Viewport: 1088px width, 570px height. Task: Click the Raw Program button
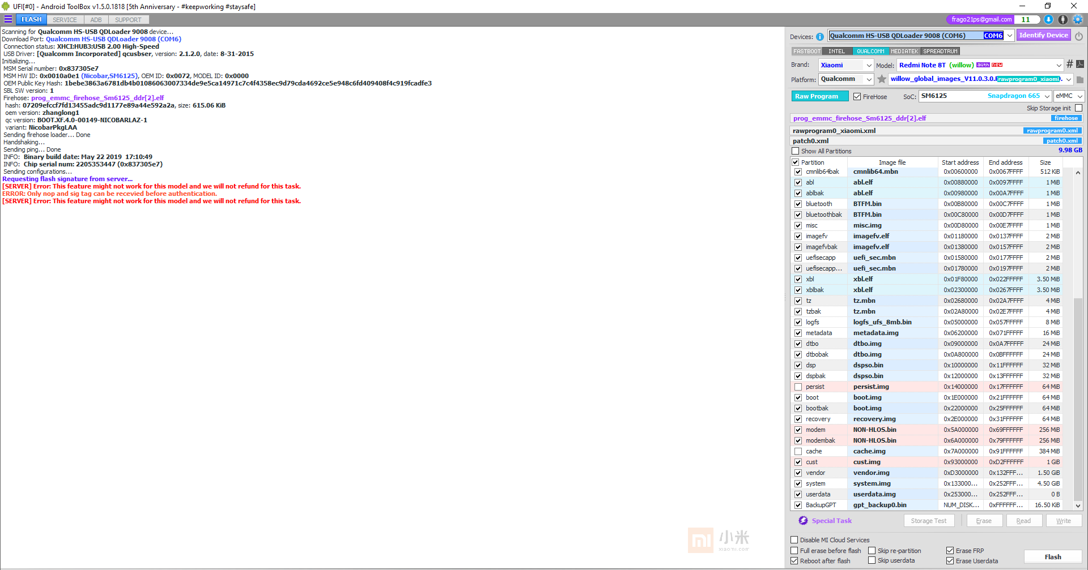click(819, 96)
